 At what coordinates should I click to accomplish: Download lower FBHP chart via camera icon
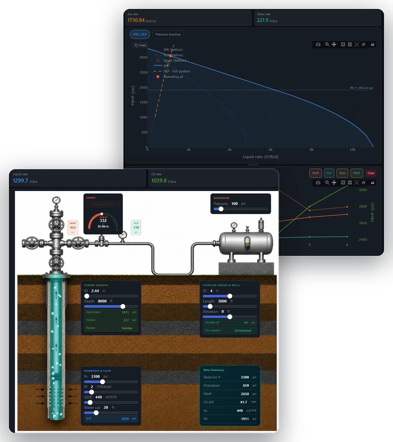318,183
